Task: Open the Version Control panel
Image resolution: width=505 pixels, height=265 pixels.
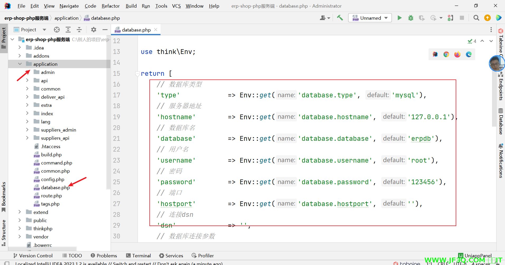Action: pyautogui.click(x=33, y=256)
